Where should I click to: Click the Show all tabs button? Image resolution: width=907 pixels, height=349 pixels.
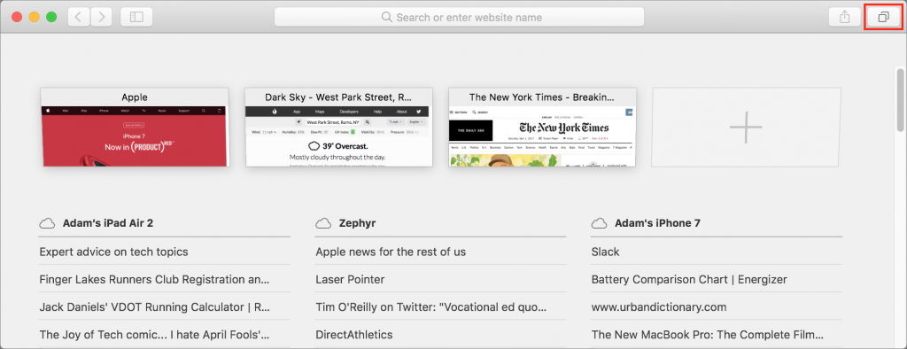click(883, 17)
